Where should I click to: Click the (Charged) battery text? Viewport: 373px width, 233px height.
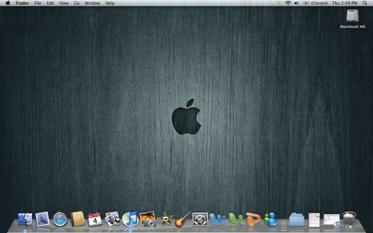(x=319, y=3)
